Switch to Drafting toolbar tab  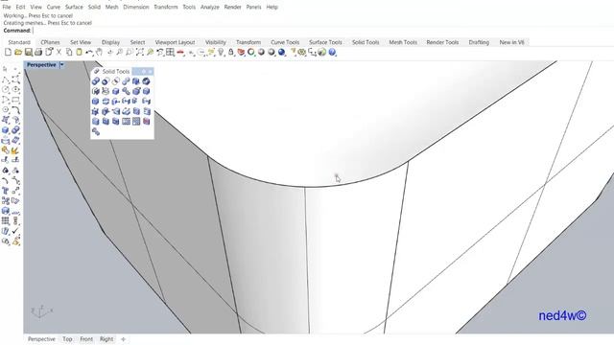[x=479, y=42]
